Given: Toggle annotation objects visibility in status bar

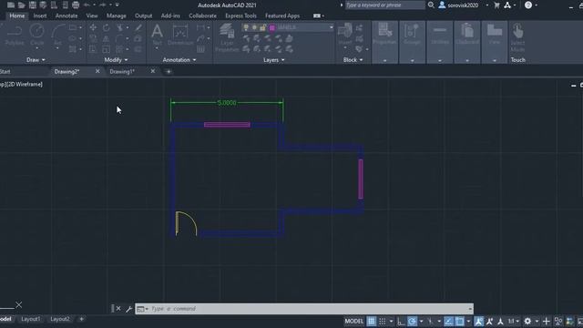Looking at the screenshot, I should 478,321.
